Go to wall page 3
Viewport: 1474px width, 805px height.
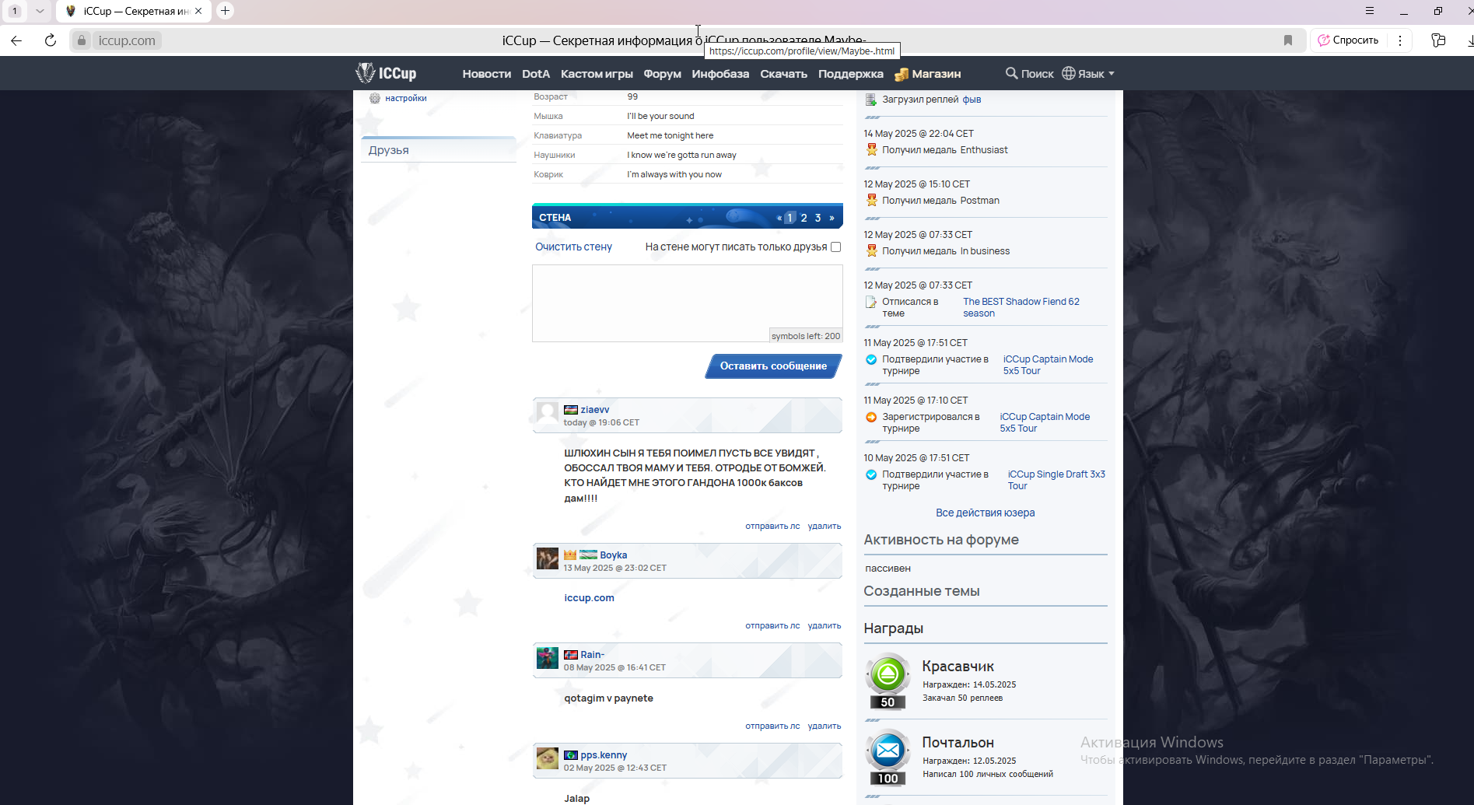(818, 218)
